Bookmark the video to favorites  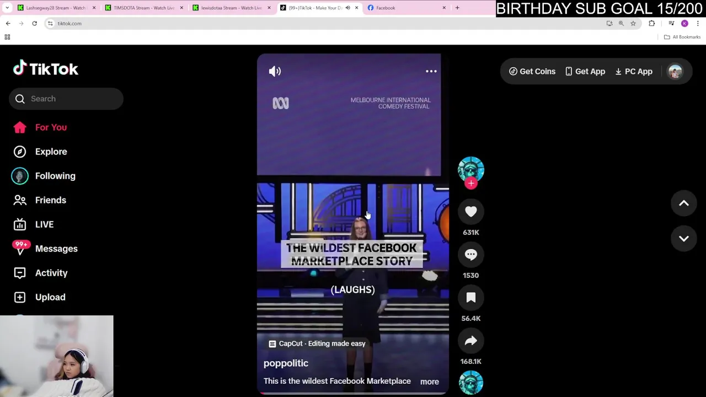[x=471, y=298]
